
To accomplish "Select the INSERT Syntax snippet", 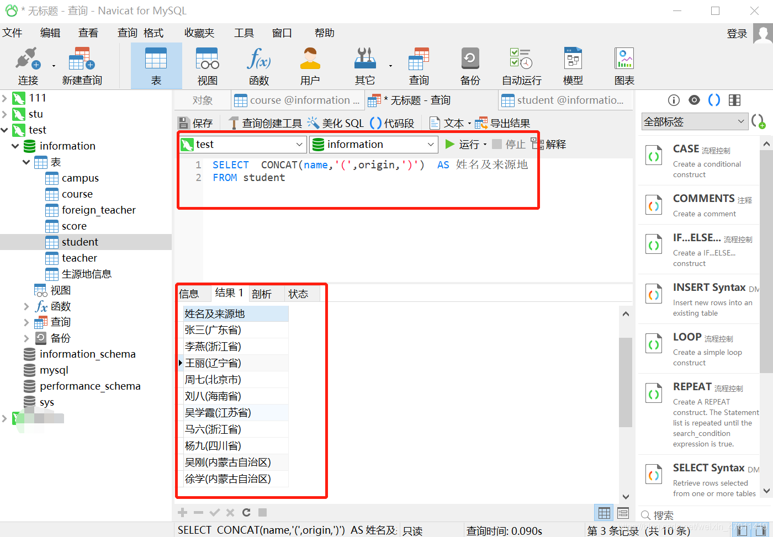I will pos(699,299).
